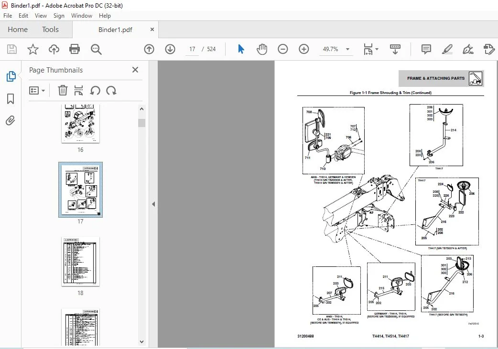Select page 16 thumbnail

pyautogui.click(x=80, y=123)
